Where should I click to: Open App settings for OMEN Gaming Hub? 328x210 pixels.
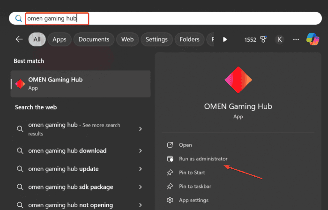point(194,200)
